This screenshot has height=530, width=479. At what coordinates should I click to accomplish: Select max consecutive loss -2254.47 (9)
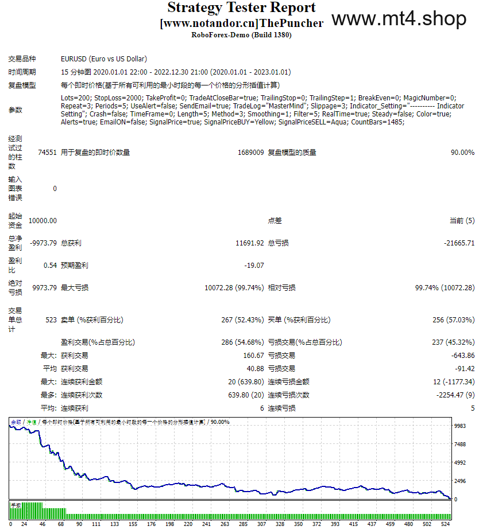click(455, 395)
